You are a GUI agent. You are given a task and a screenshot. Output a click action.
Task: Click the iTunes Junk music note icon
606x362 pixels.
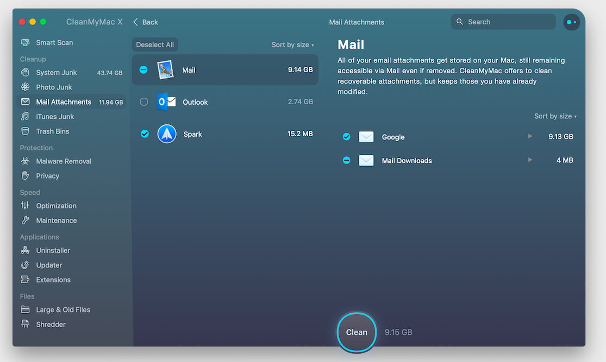click(25, 116)
